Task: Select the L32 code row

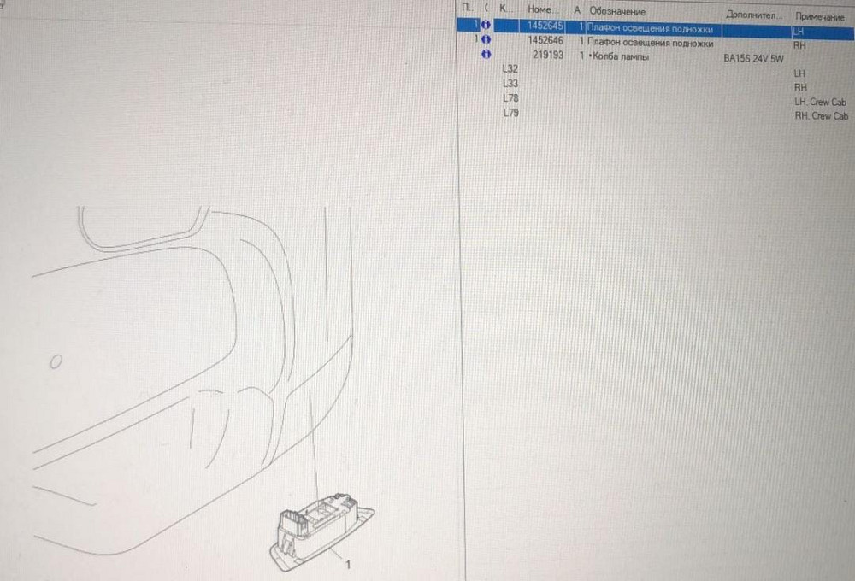Action: point(510,68)
